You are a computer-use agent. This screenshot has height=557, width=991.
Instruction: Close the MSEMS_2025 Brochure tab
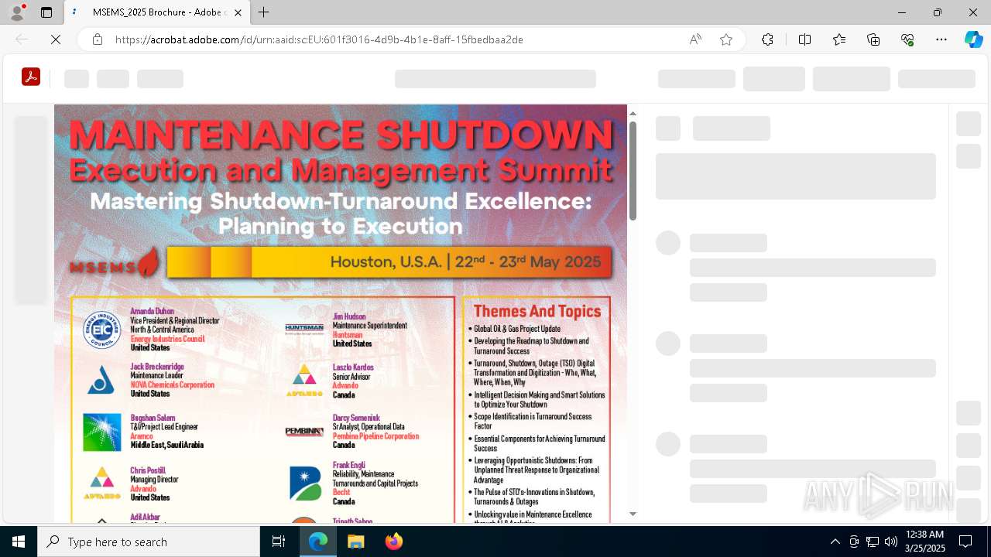click(238, 12)
